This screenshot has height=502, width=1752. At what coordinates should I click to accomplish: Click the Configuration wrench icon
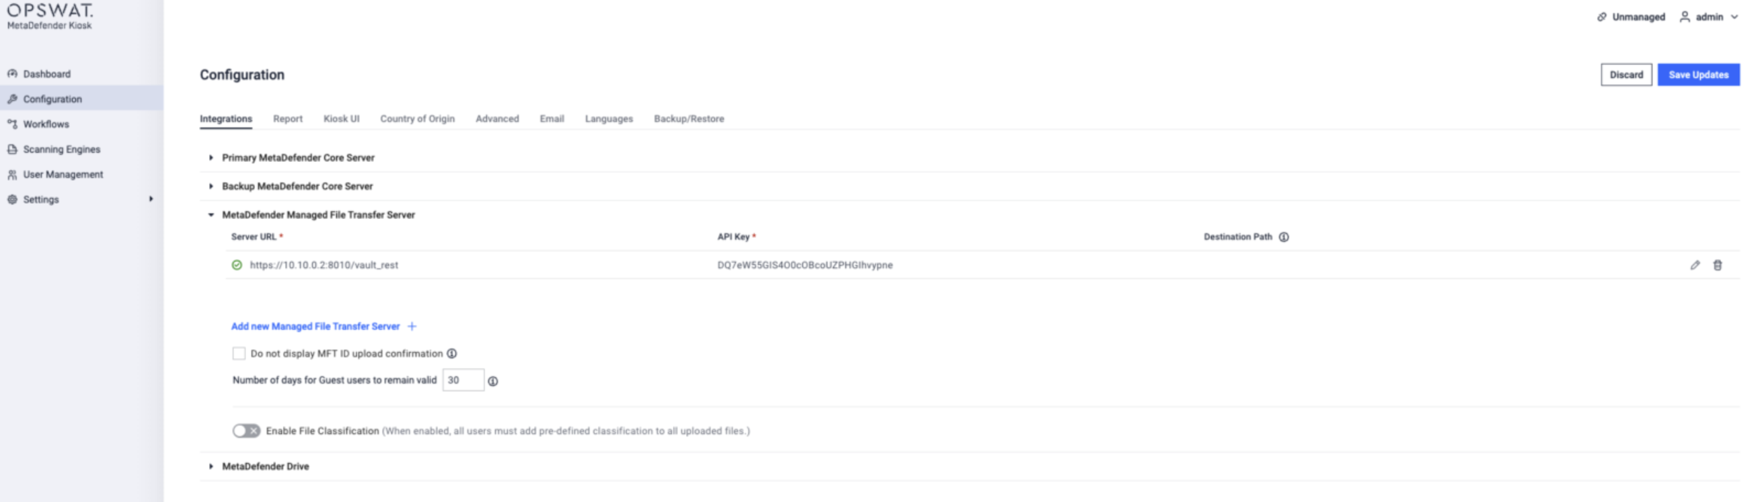click(12, 99)
